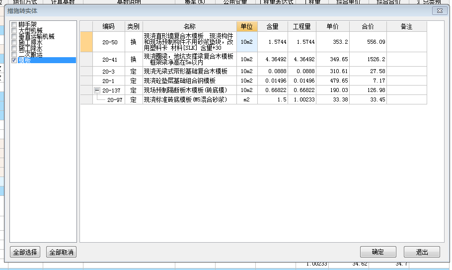This screenshot has height=270, width=452.
Task: Click the 类别 column header
Action: [x=134, y=26]
